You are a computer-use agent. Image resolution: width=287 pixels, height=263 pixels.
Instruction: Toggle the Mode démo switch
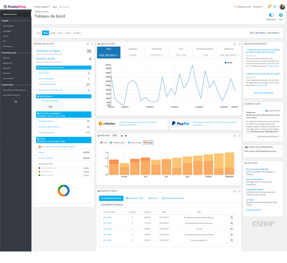click(271, 15)
